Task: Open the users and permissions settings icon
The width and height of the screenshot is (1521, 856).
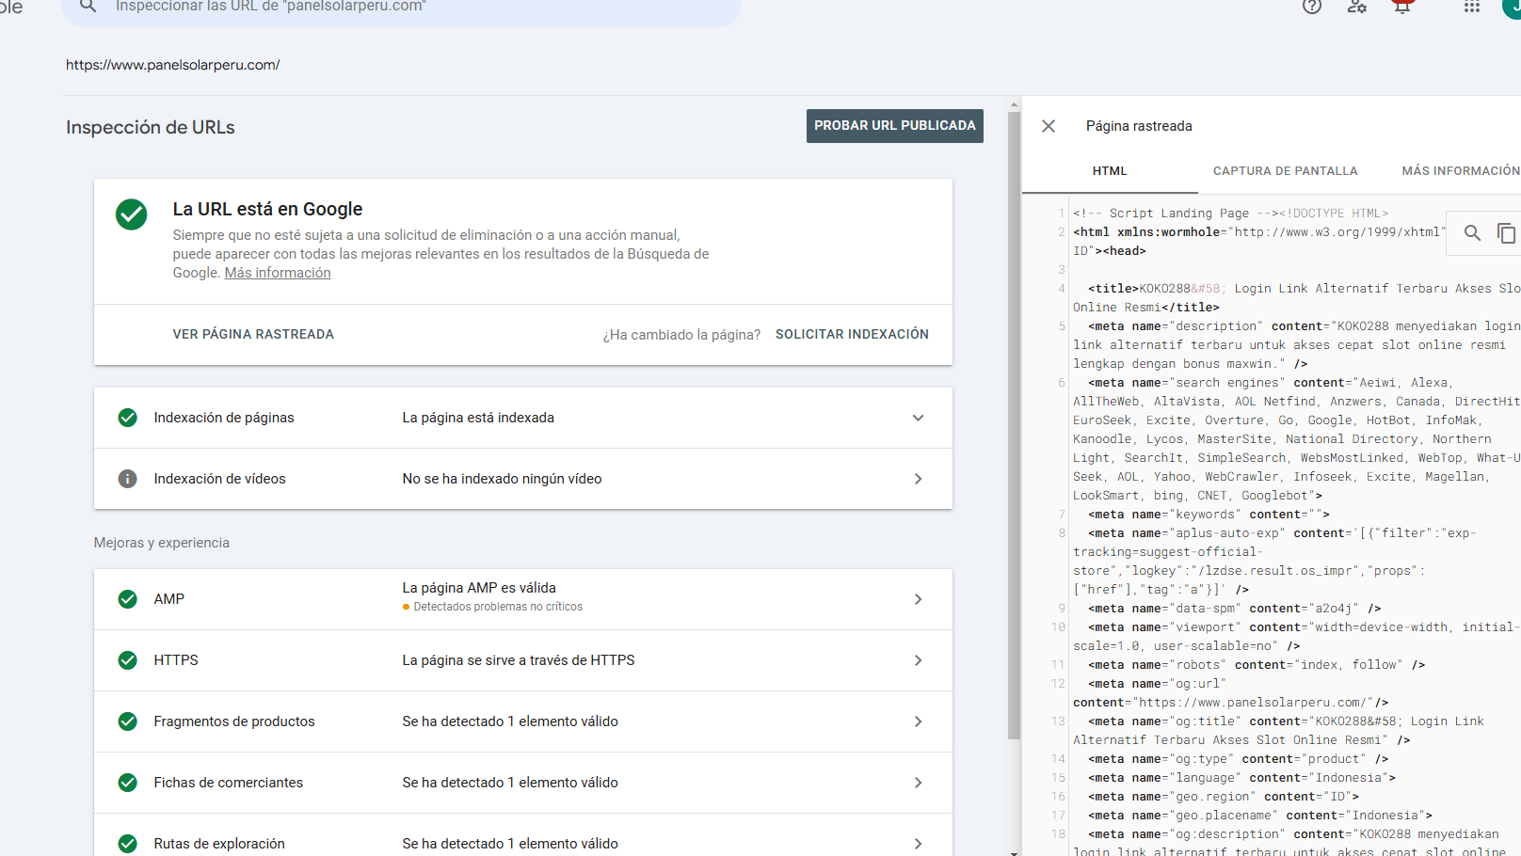Action: coord(1357,6)
